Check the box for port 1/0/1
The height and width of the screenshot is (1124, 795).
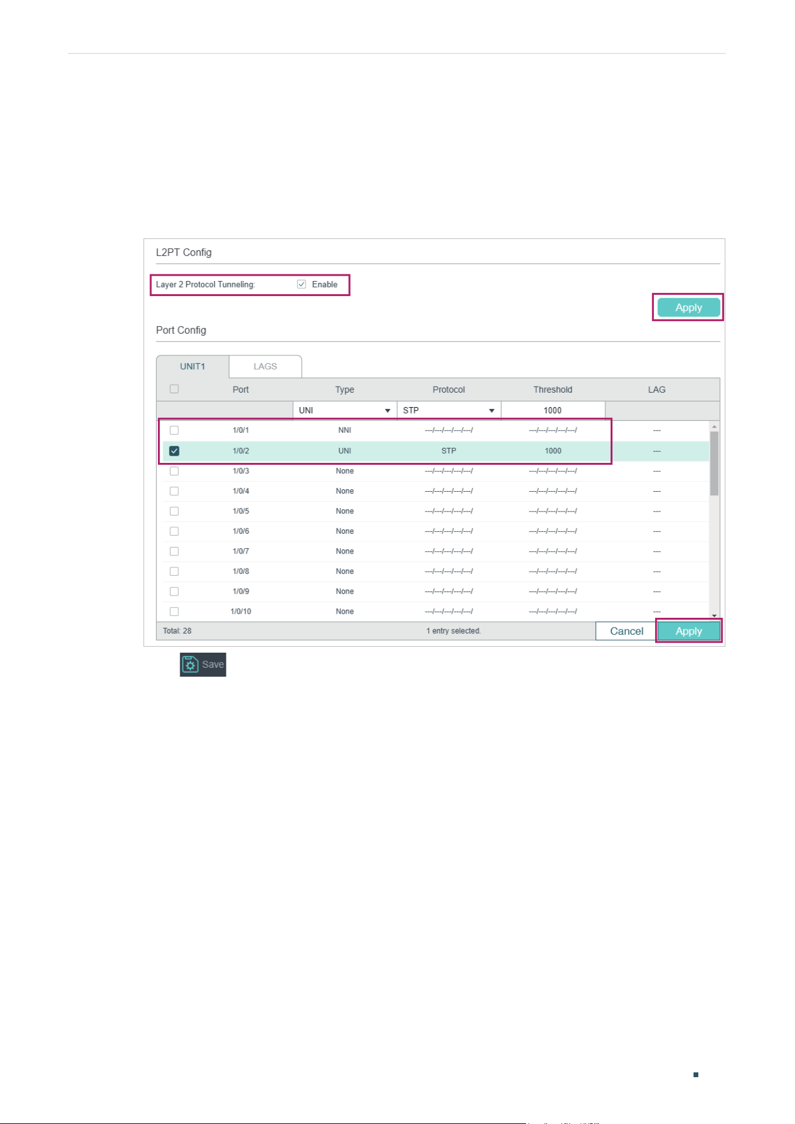point(174,430)
